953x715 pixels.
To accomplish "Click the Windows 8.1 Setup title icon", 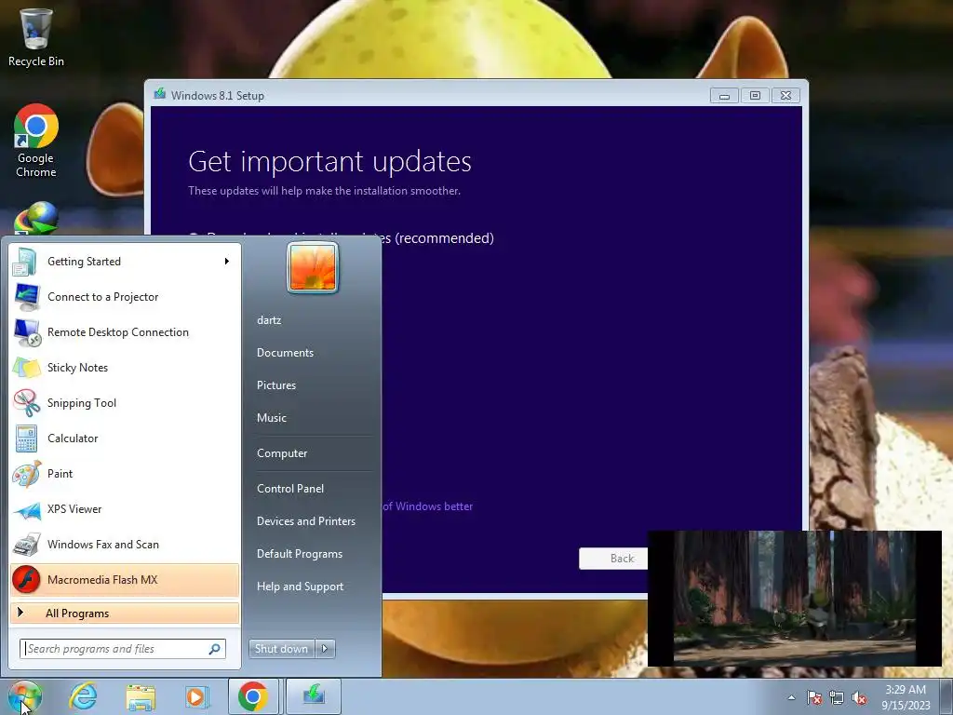I will click(160, 94).
